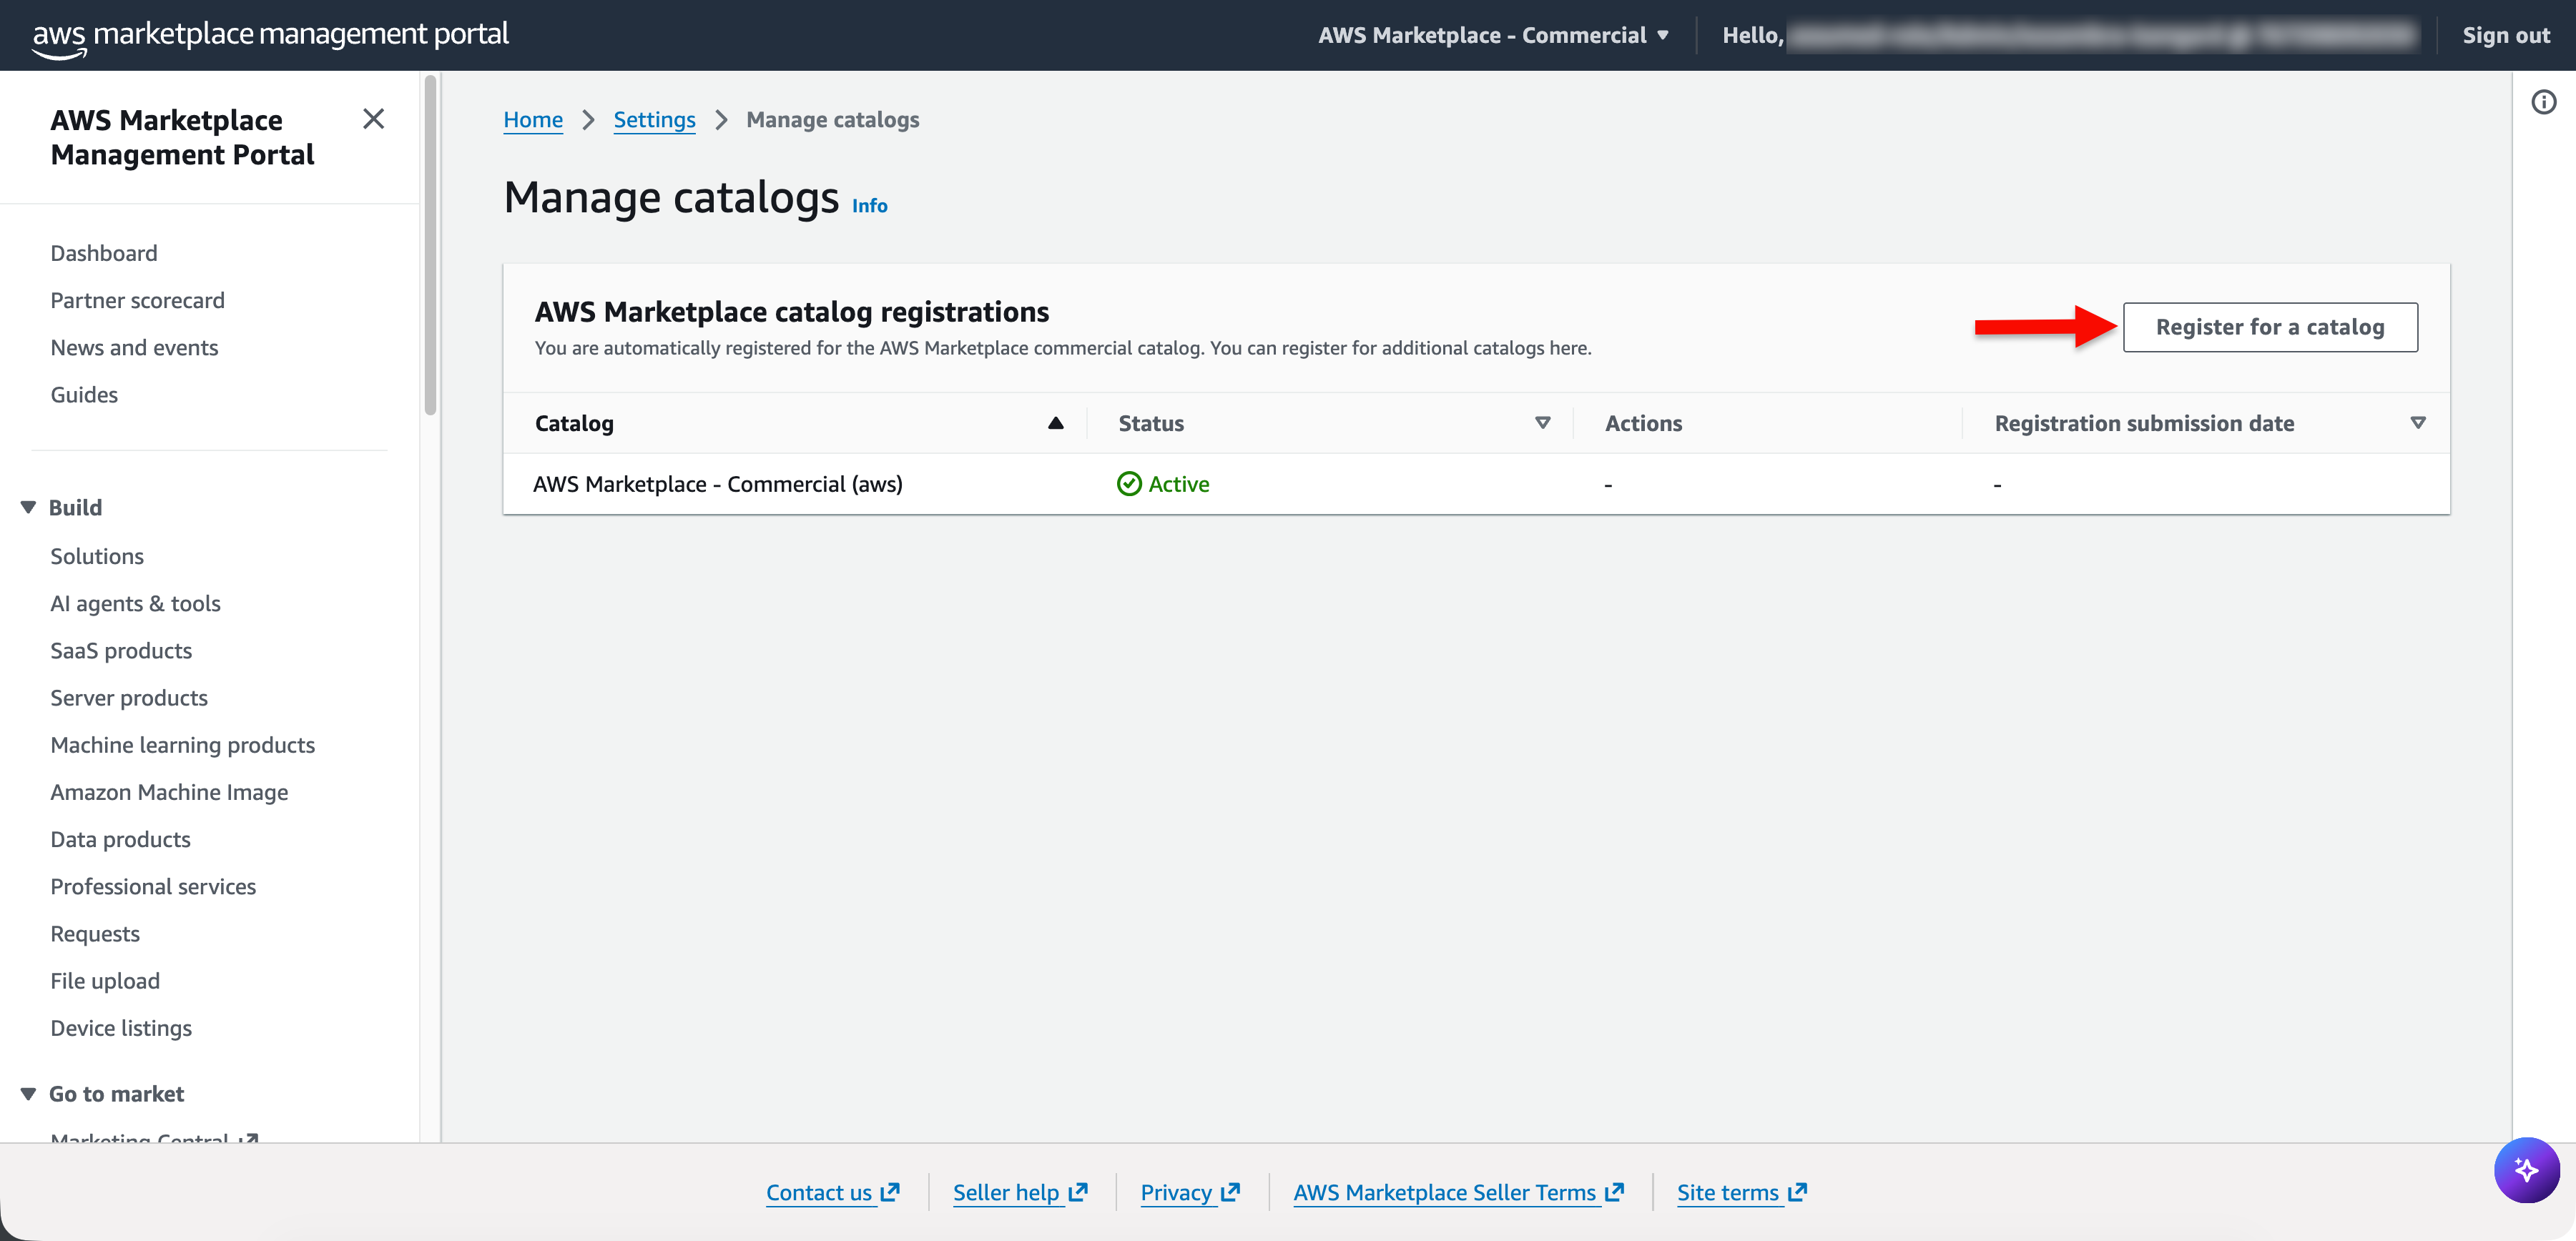Open Site terms footer link
Image resolution: width=2576 pixels, height=1241 pixels.
(x=1741, y=1192)
